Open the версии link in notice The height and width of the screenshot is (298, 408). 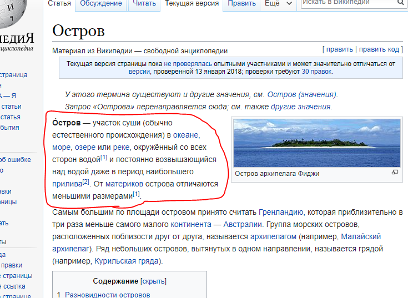click(139, 72)
